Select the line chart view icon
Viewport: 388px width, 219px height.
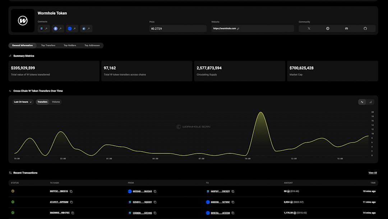click(362, 102)
